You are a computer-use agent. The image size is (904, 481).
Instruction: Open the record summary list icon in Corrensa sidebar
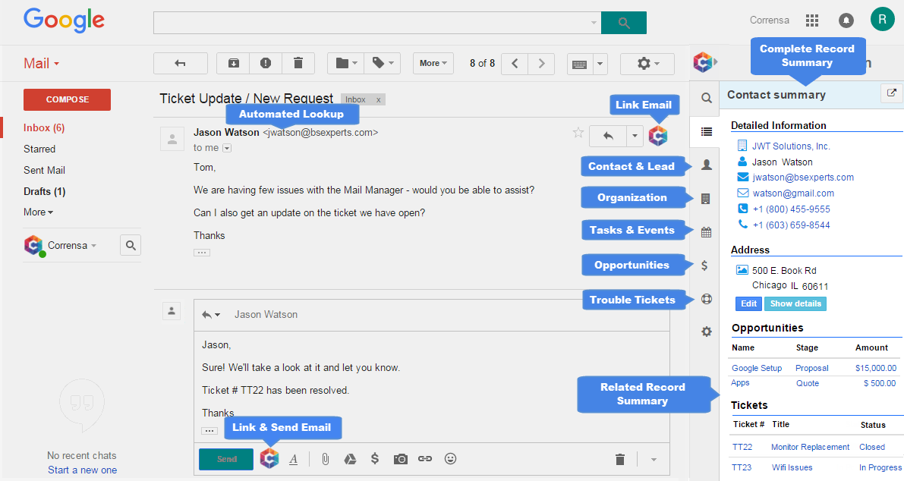pos(706,132)
